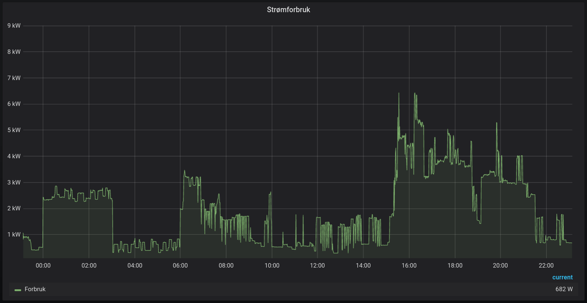Click the 22:00 time axis label
Image resolution: width=587 pixels, height=303 pixels.
point(546,265)
